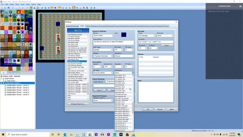
Task: Click the damage Formula input field
Action: [x=156, y=42]
